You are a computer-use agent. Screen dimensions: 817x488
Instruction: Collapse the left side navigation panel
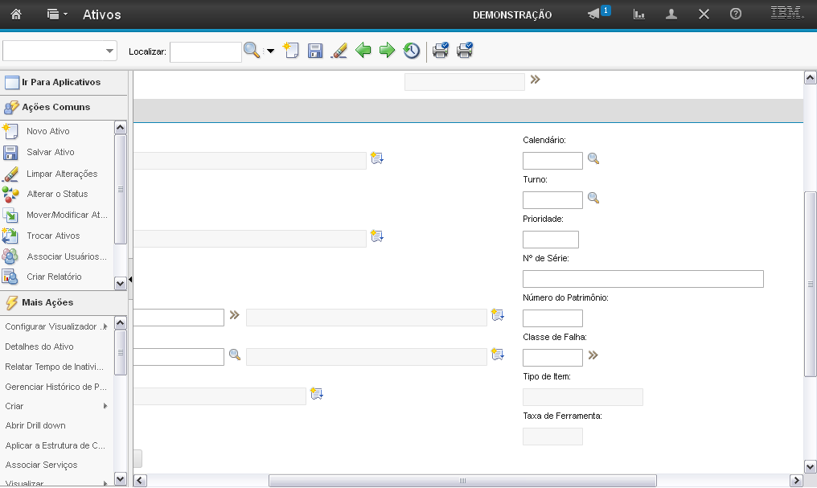pyautogui.click(x=130, y=278)
